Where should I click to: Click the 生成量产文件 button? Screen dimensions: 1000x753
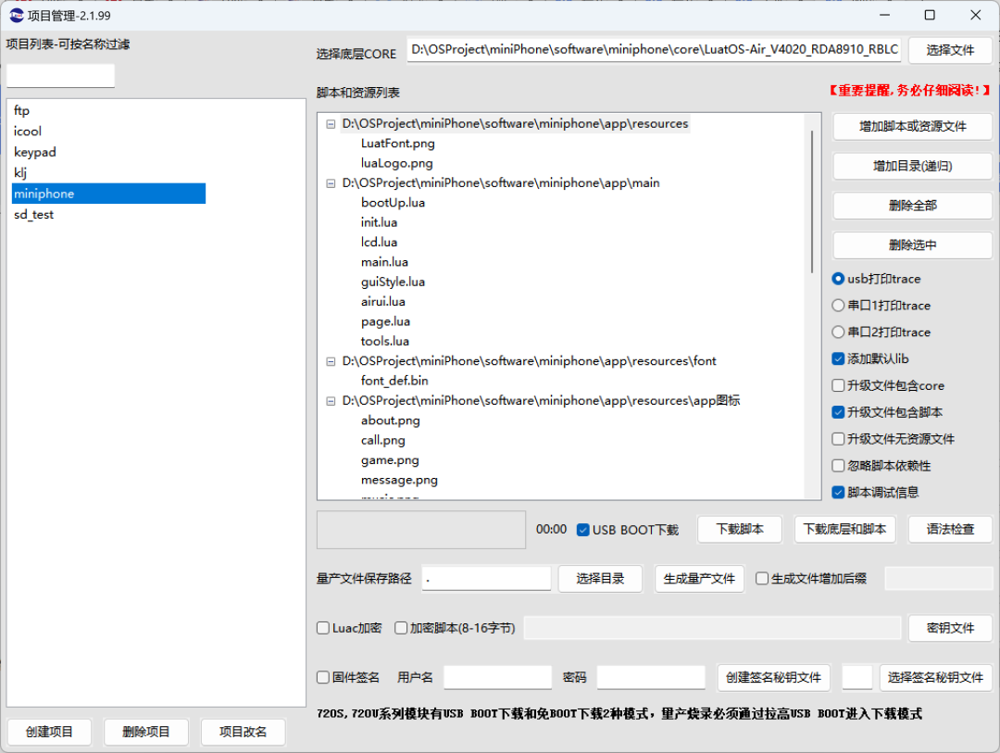[x=699, y=578]
